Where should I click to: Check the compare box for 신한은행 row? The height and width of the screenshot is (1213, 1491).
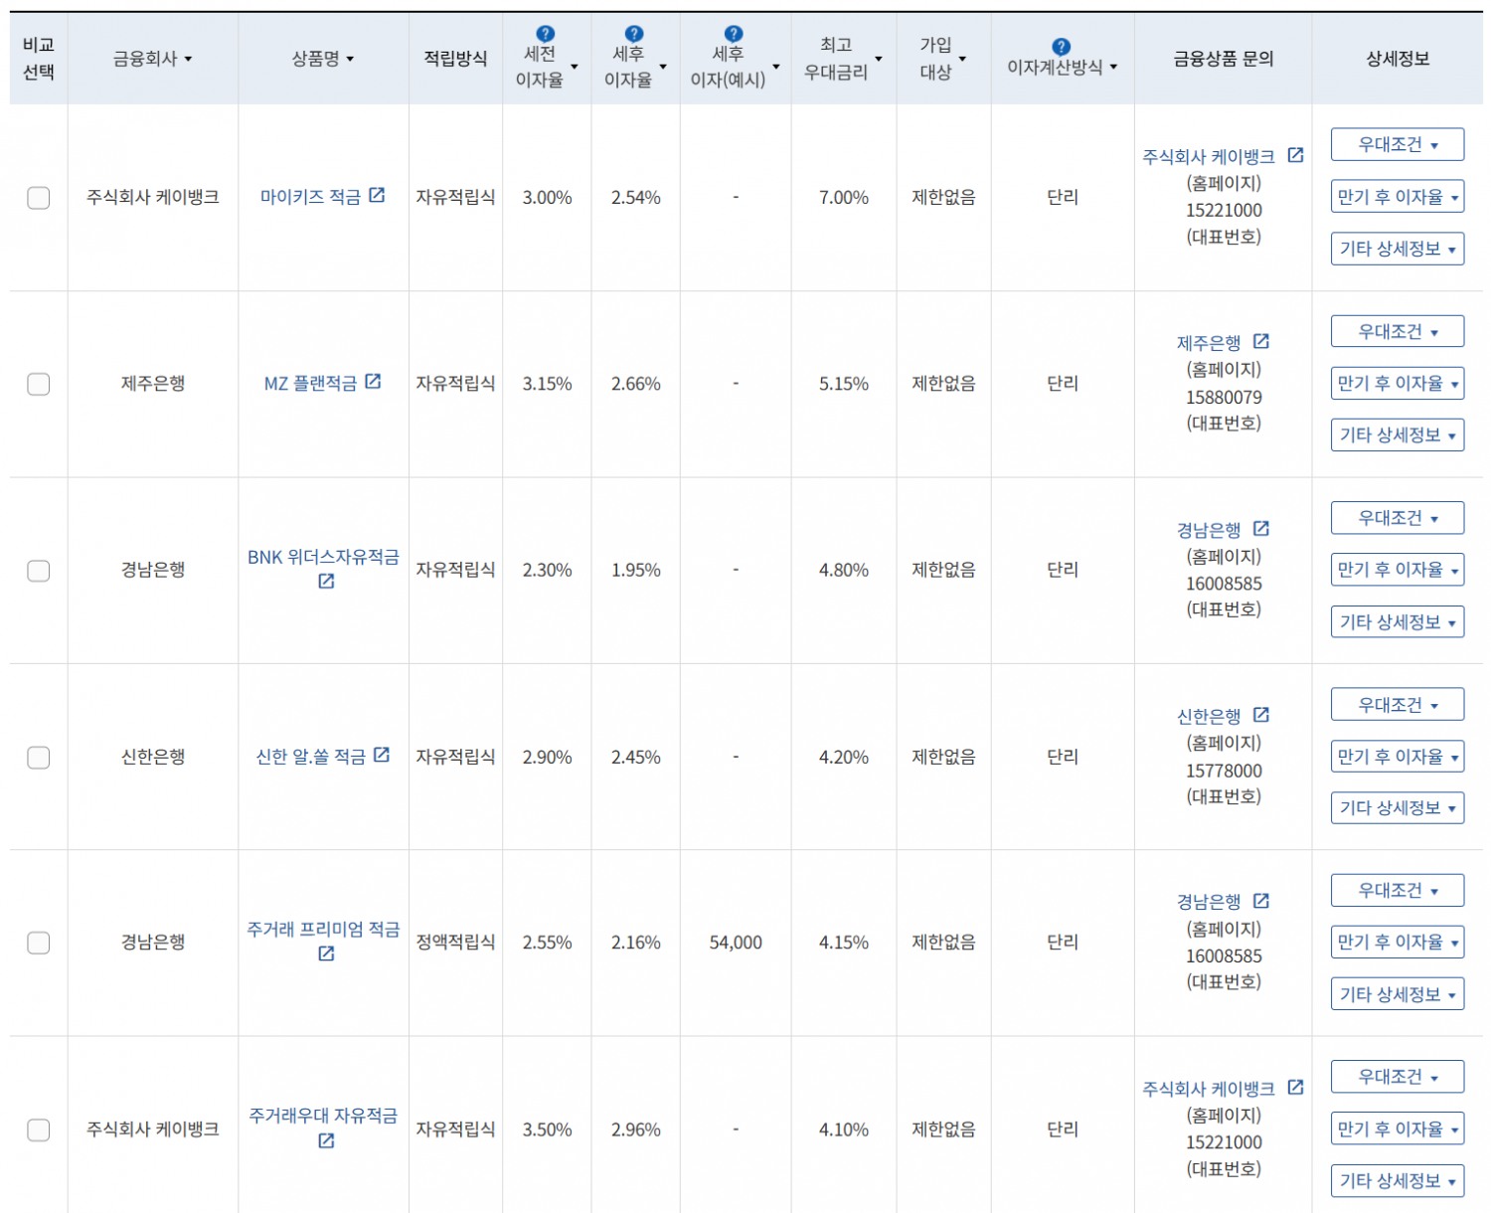pos(39,758)
